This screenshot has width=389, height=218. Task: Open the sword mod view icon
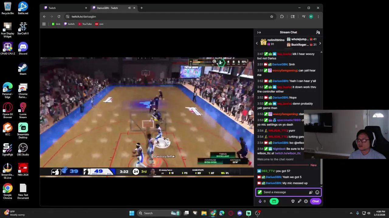tap(299, 201)
